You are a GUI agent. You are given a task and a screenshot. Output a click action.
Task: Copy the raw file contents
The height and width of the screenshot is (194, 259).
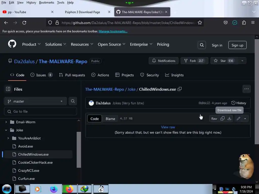(223, 118)
